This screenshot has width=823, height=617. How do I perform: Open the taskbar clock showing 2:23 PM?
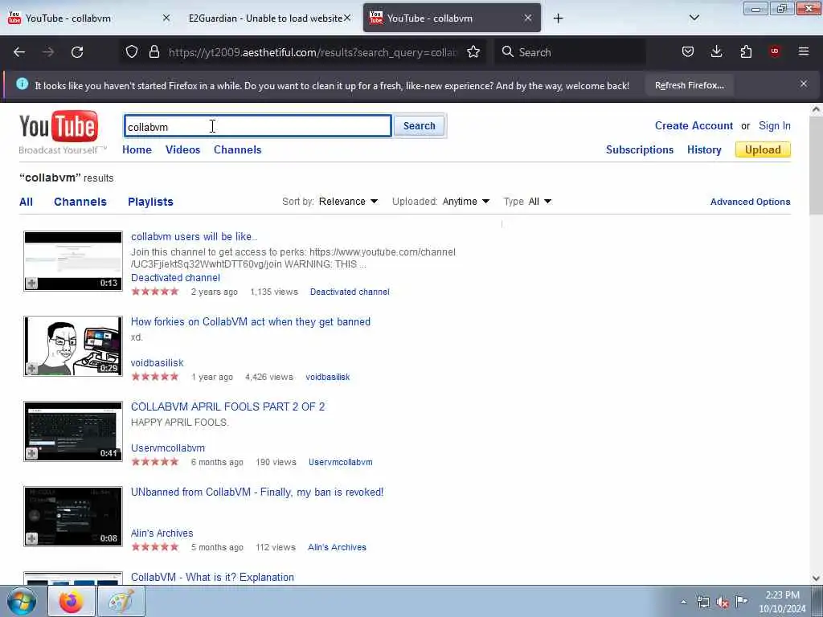pos(782,602)
